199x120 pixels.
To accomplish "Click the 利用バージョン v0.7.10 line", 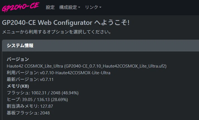I will pos(59,73).
